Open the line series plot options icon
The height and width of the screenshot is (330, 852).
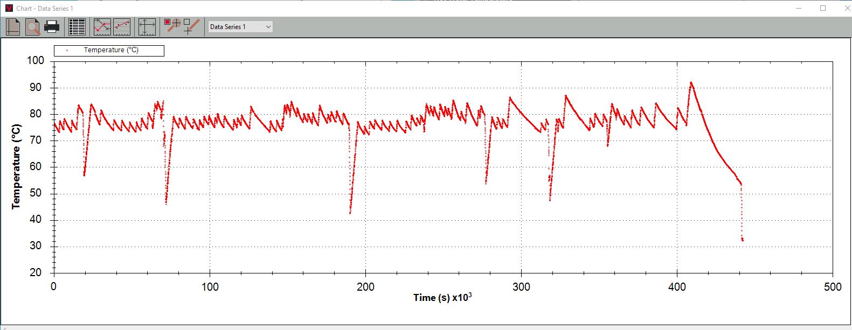(102, 26)
